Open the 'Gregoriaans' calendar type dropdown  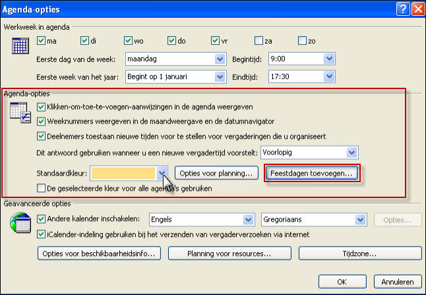[x=314, y=220]
